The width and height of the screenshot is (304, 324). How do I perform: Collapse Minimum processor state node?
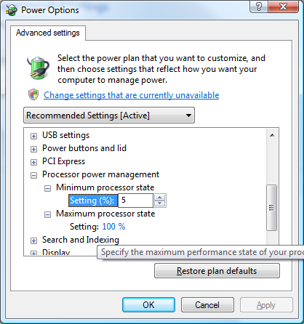47,188
